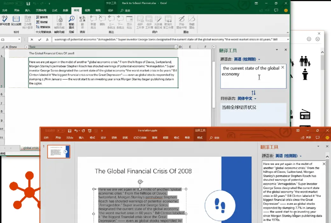The height and width of the screenshot is (223, 331).
Task: Swap source and target languages in Excel translator
Action: [254, 93]
